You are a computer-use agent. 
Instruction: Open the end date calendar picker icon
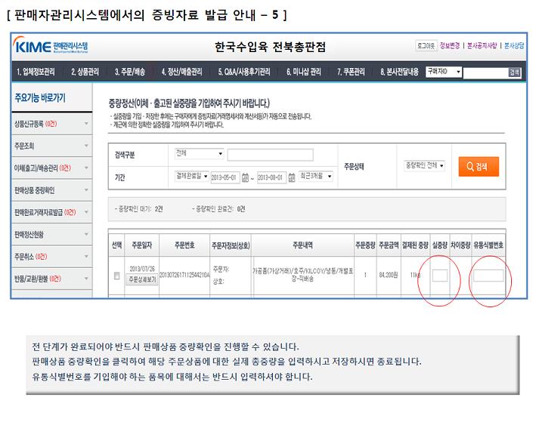(x=293, y=177)
